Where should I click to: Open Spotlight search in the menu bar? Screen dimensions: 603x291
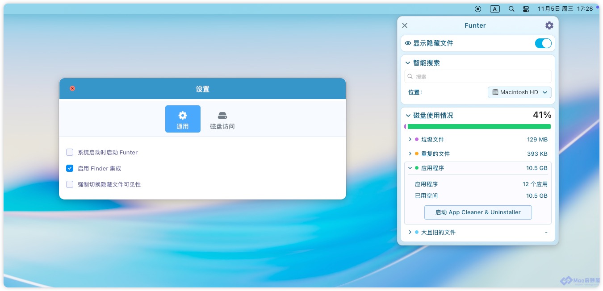511,9
